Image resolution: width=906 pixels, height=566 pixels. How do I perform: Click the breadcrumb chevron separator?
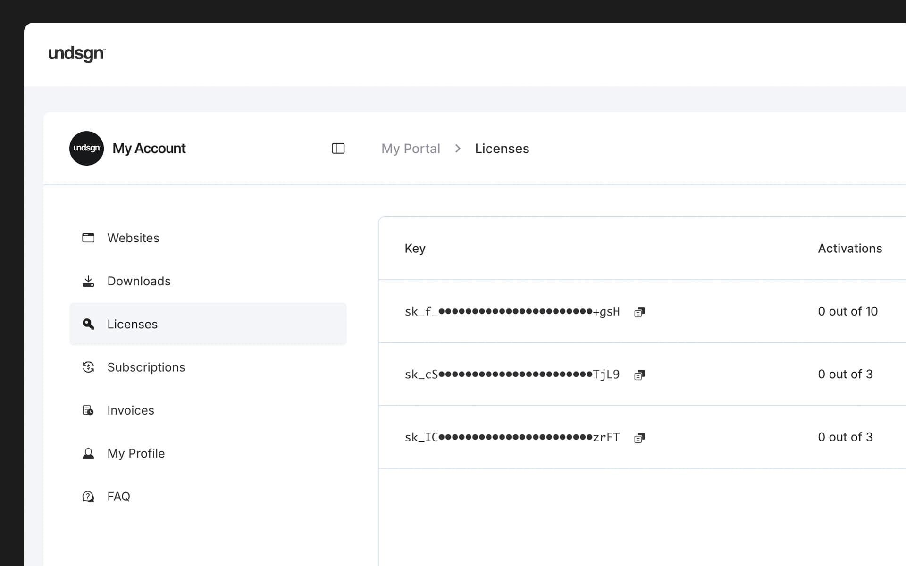click(458, 149)
